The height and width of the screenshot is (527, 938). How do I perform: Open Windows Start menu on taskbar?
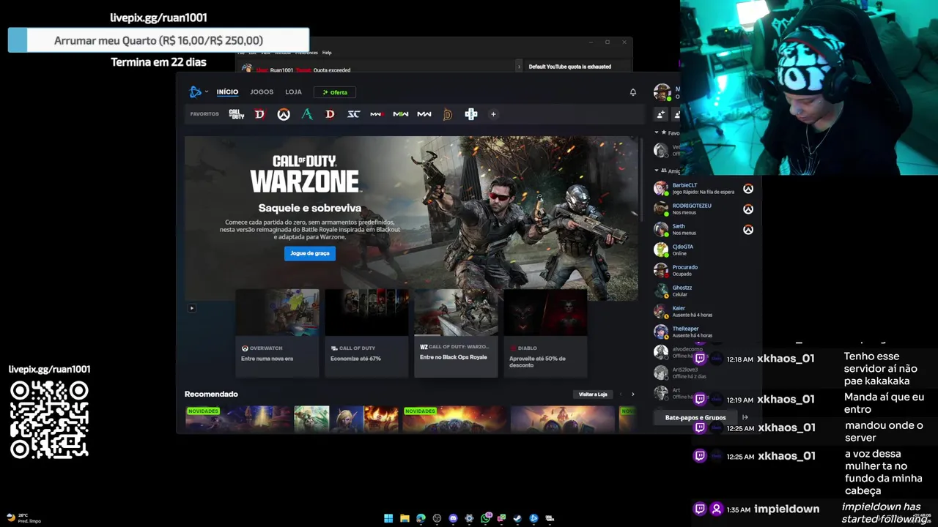[x=388, y=518]
